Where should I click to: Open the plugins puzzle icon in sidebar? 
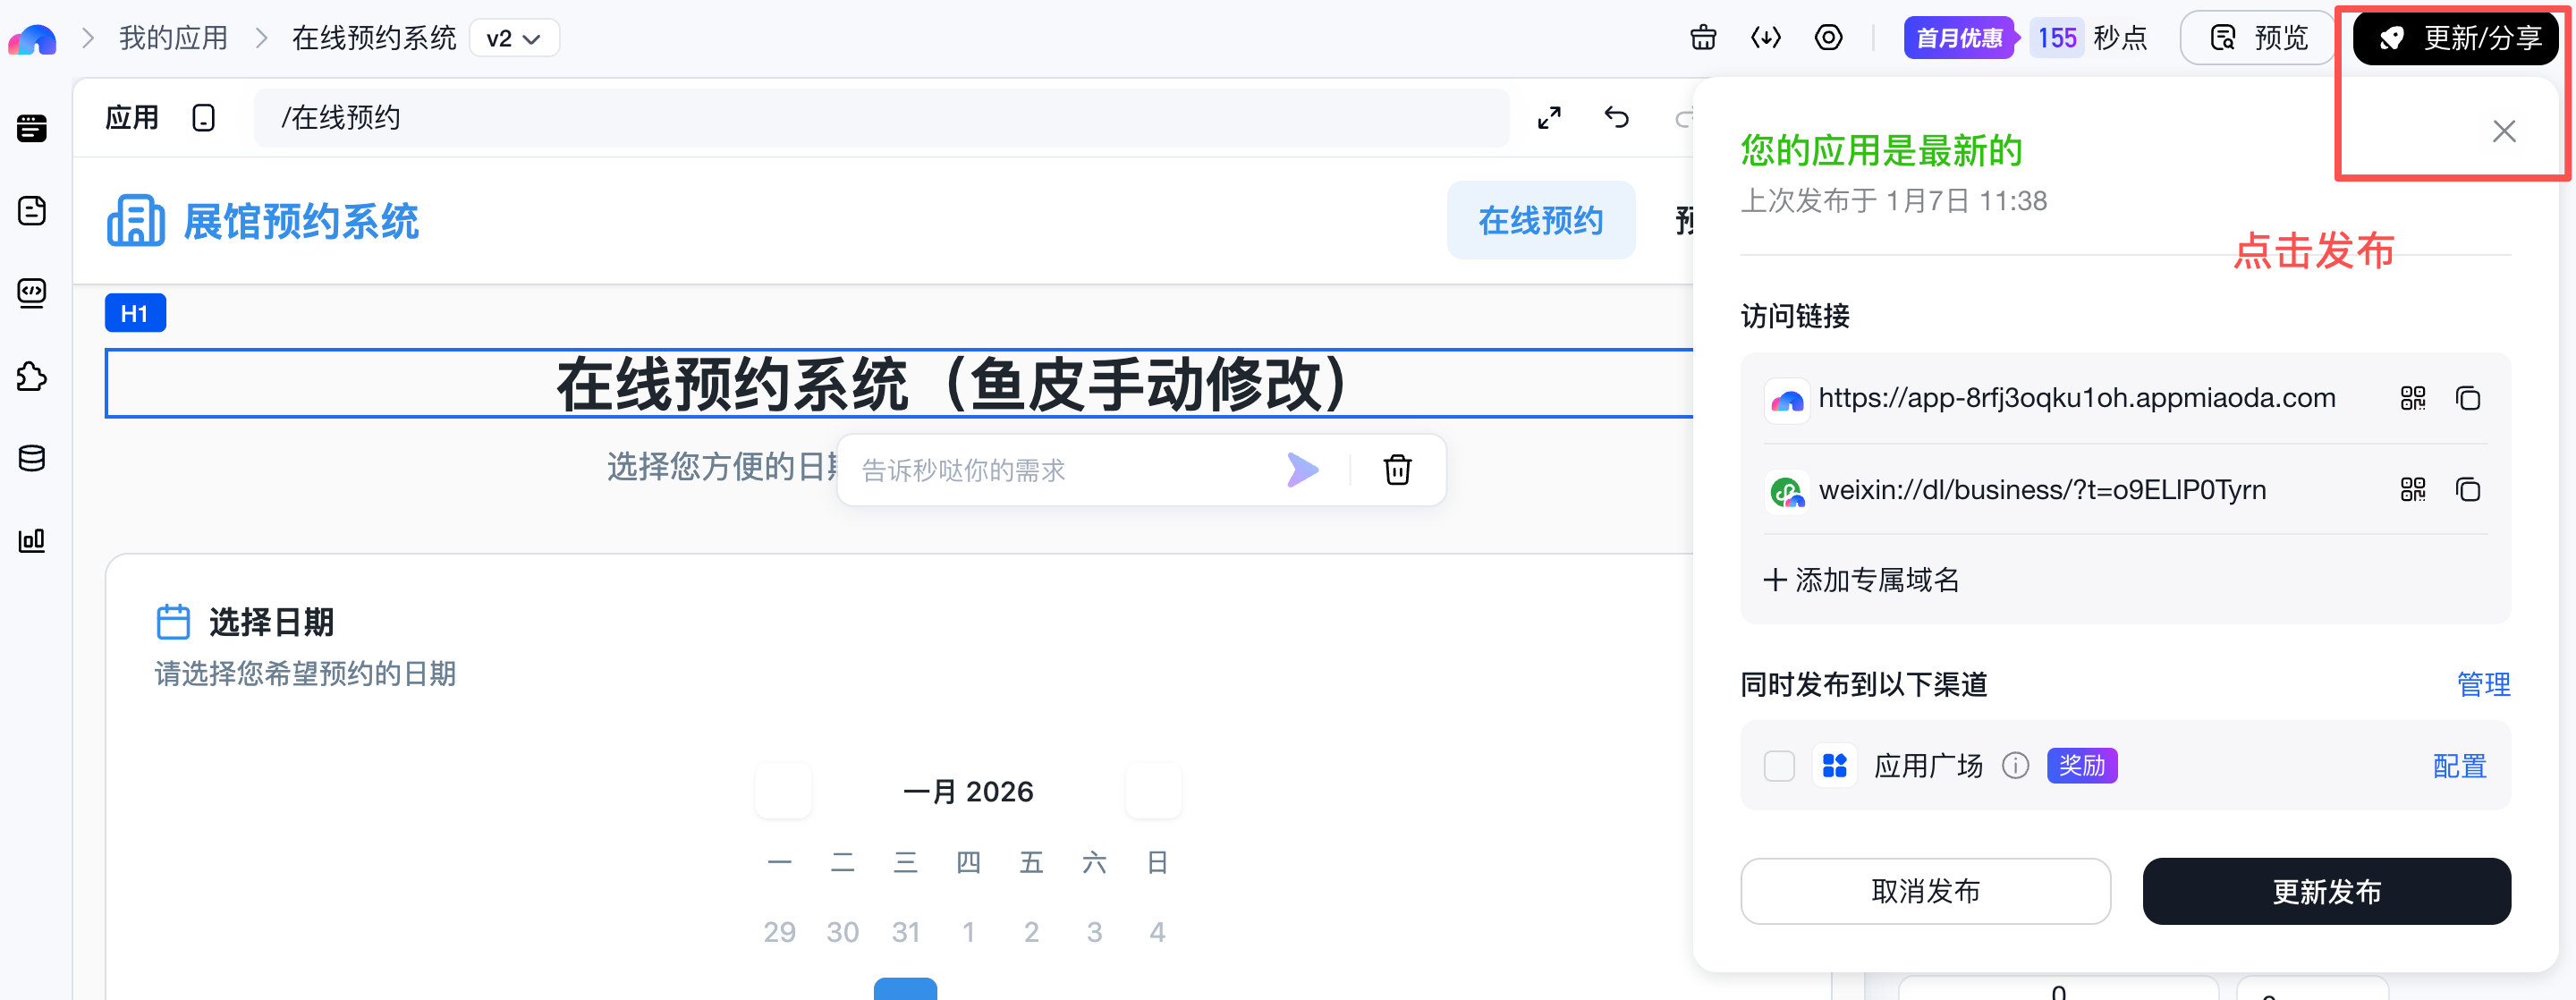[32, 377]
